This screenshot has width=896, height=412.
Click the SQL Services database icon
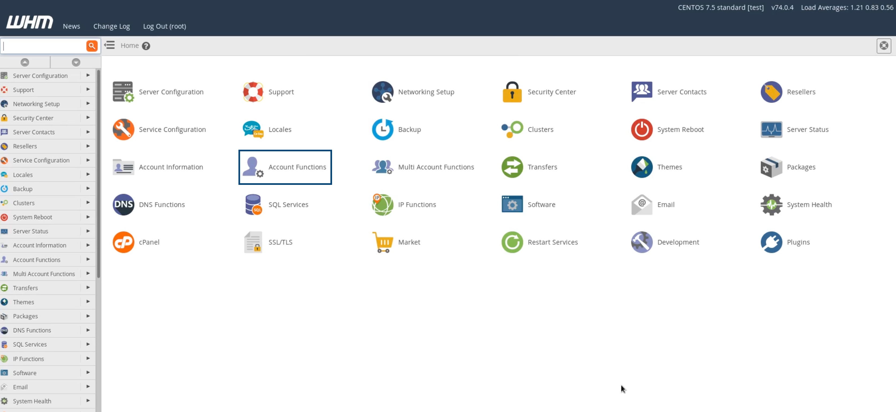click(x=253, y=205)
